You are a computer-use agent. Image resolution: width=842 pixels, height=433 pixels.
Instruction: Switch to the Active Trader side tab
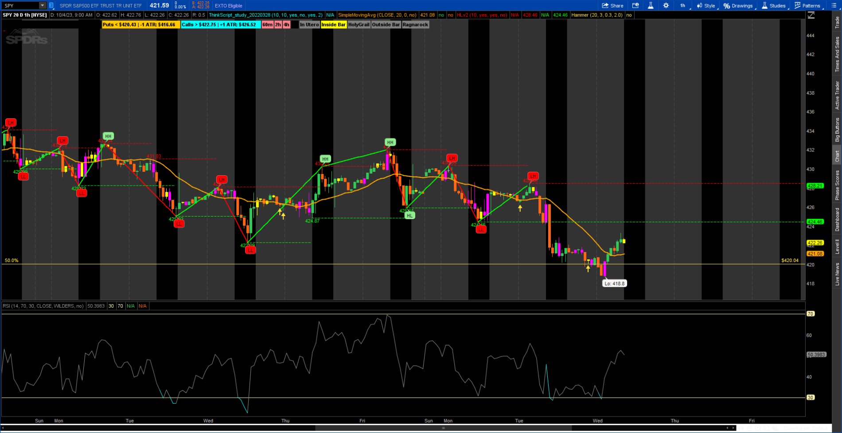(837, 95)
